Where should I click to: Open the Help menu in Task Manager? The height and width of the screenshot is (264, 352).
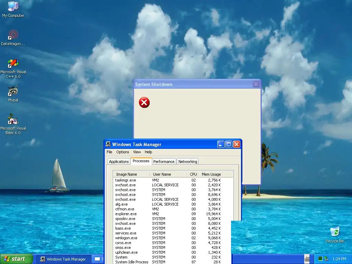(148, 152)
